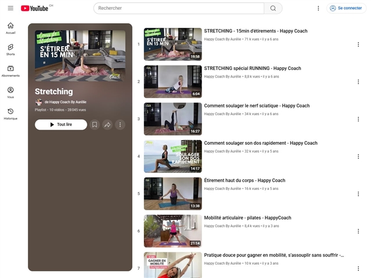Open the hamburger guide menu
The image size is (371, 278).
click(x=10, y=8)
